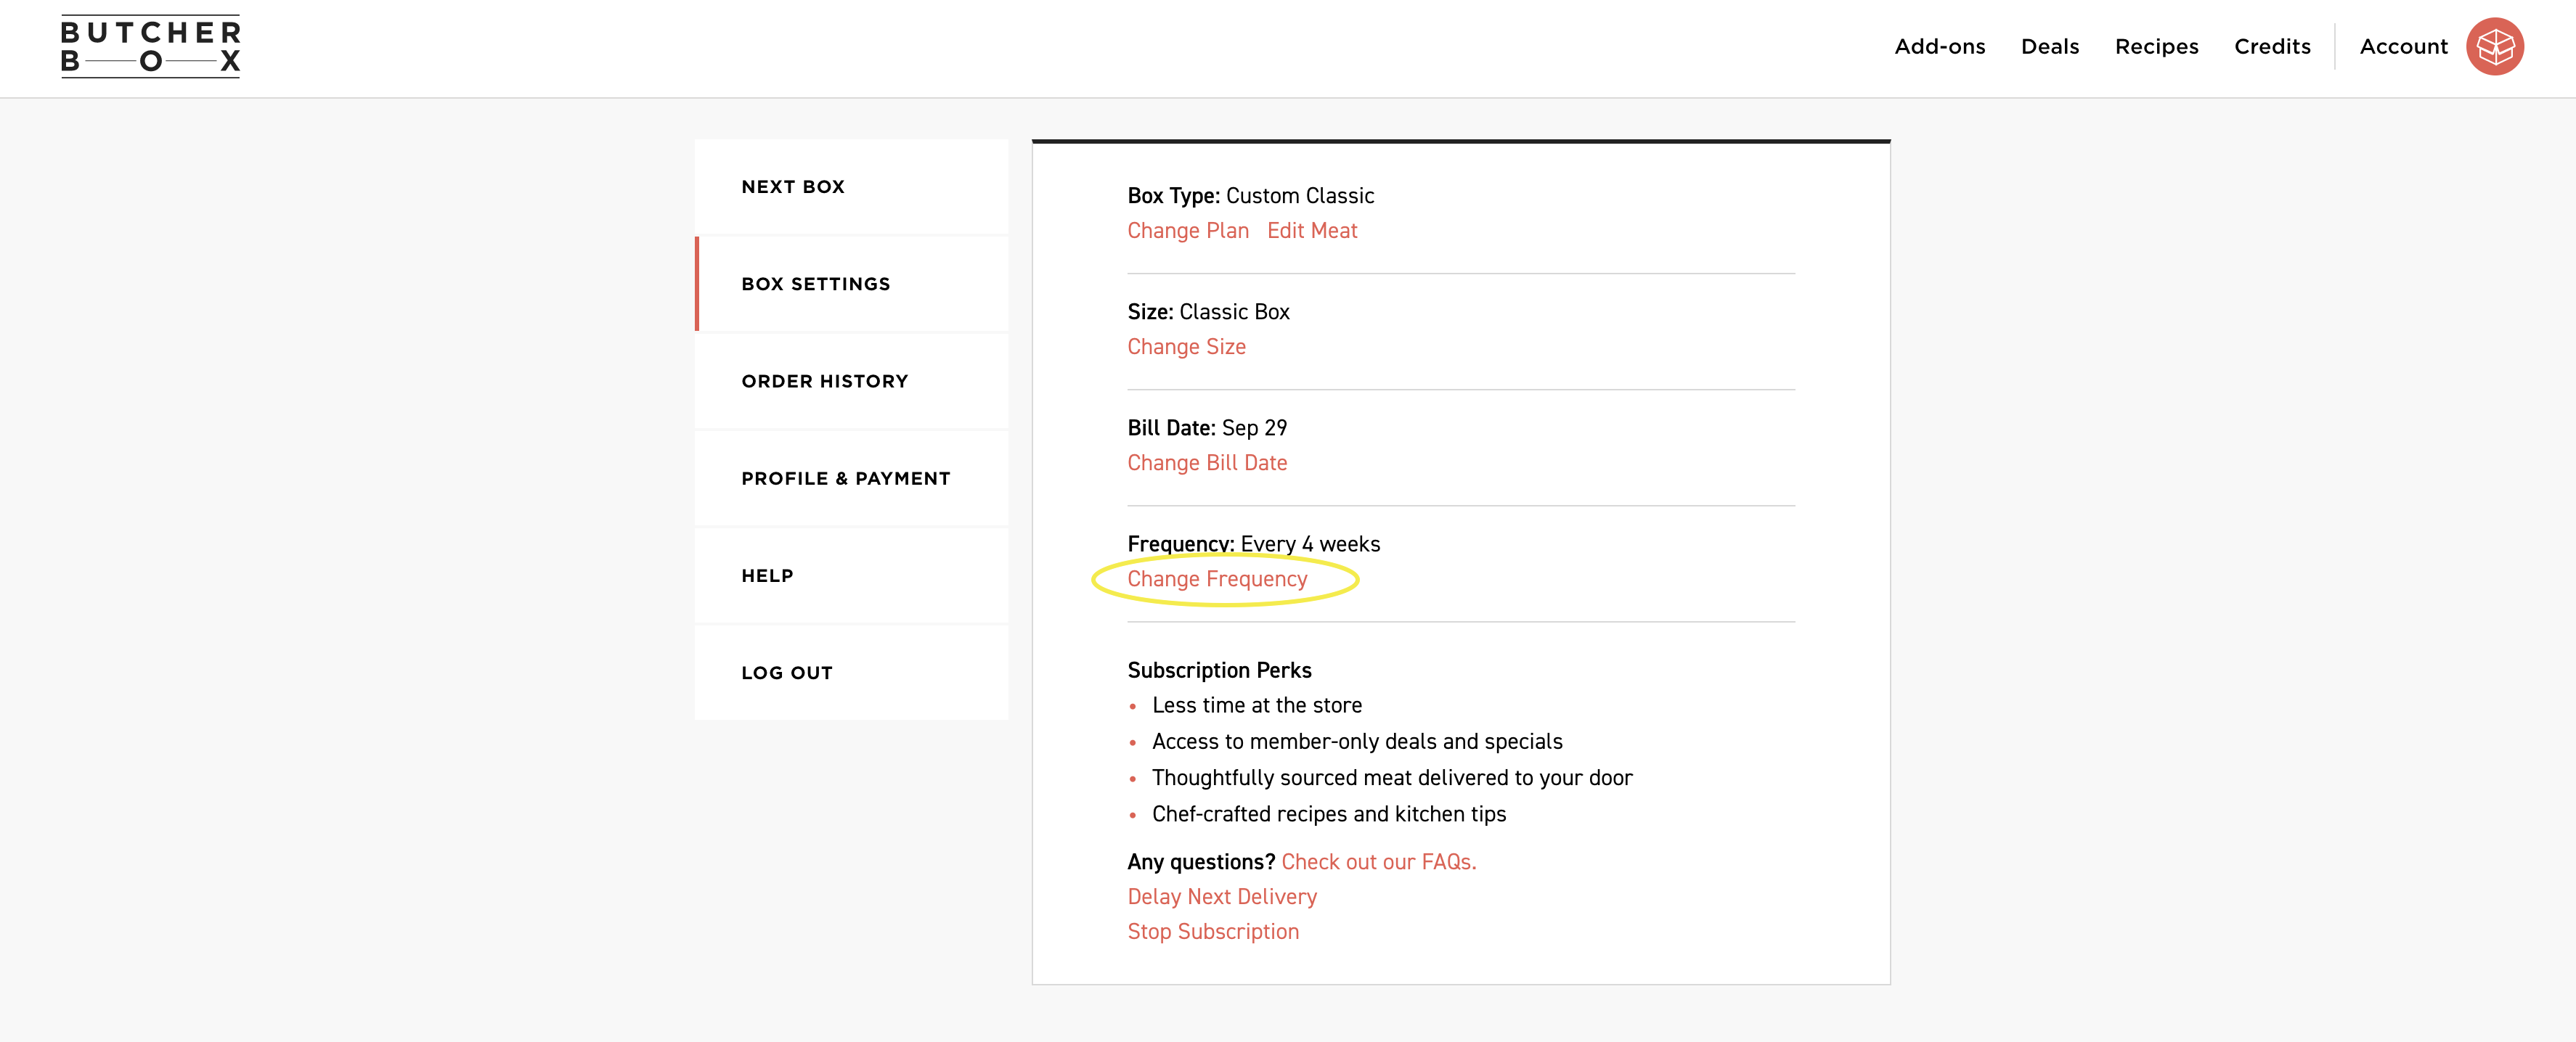Viewport: 2576px width, 1042px height.
Task: Go to Profile & Payment
Action: 845,478
